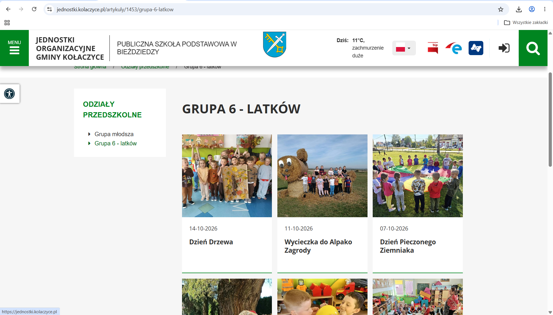Click the classroom photo in lower row

[x=418, y=297]
